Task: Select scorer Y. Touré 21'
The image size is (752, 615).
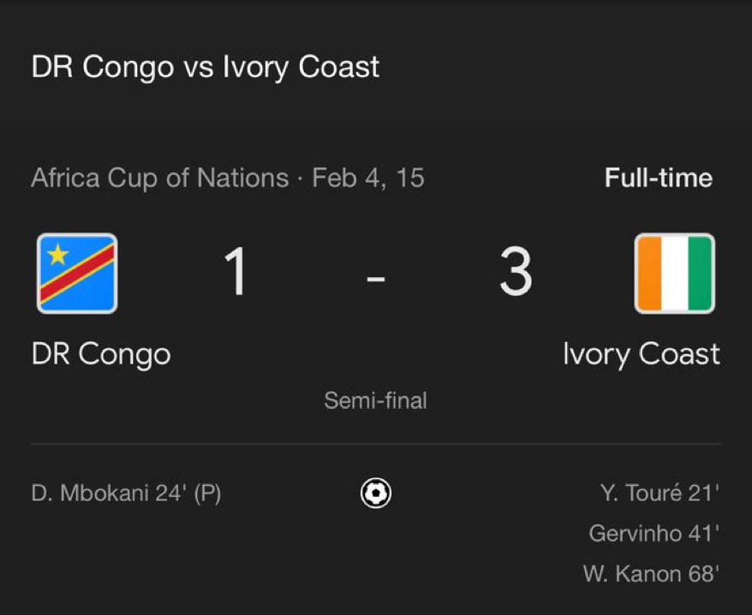Action: pos(659,493)
